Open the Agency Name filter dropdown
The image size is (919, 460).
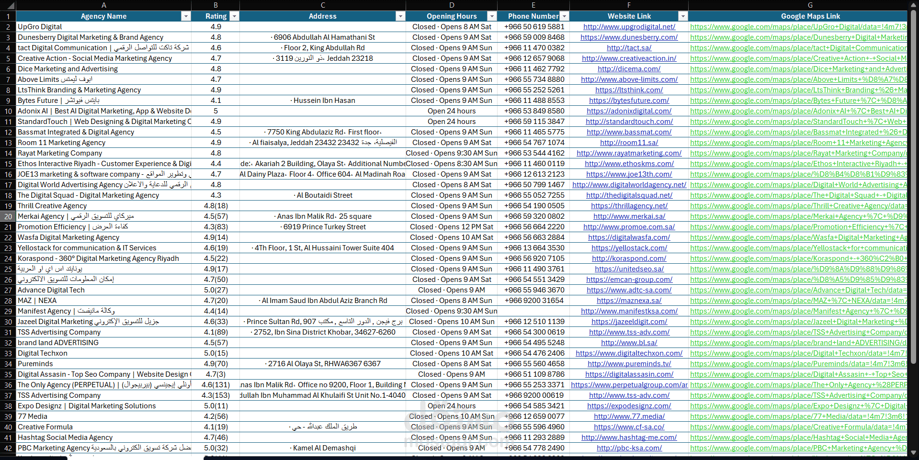tap(186, 16)
